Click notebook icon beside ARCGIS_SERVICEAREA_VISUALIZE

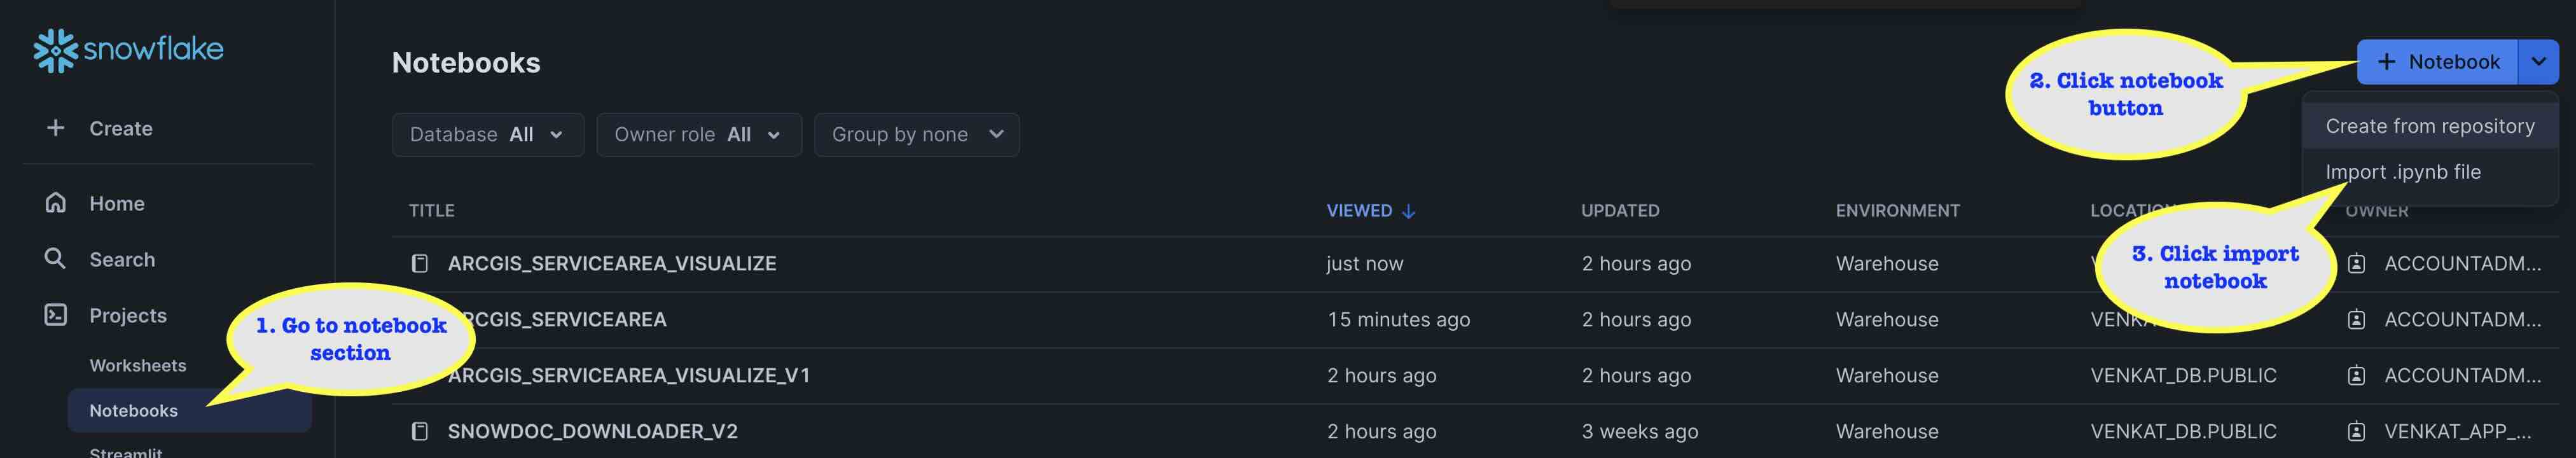(x=420, y=264)
